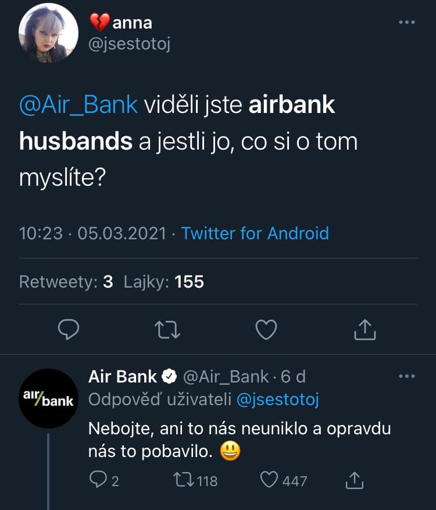Viewport: 436px width, 510px height.
Task: Open reply icon on Air Bank's response
Action: click(x=97, y=480)
